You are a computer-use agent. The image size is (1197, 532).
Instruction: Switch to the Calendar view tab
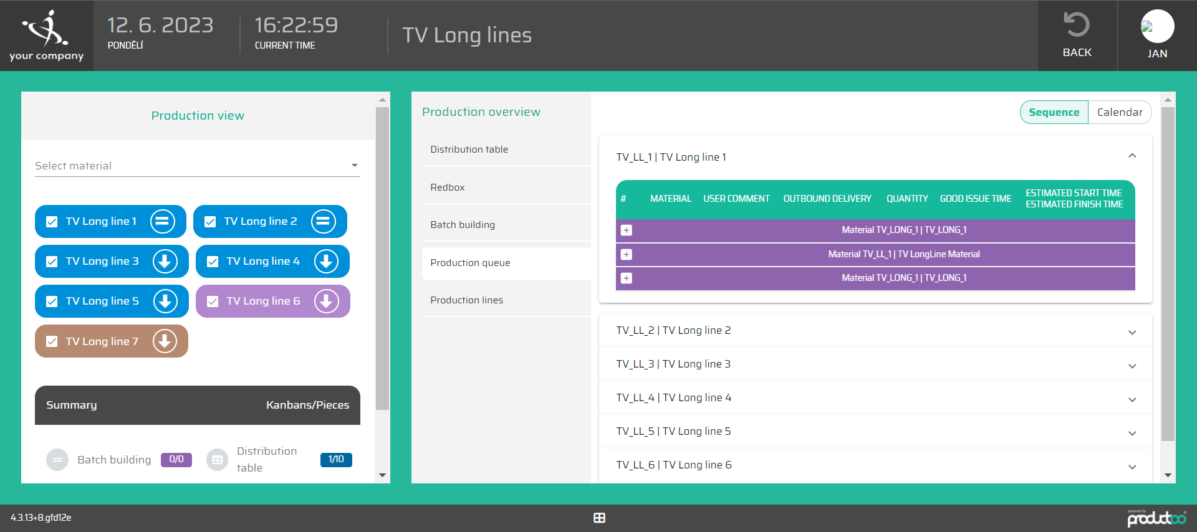[1119, 112]
